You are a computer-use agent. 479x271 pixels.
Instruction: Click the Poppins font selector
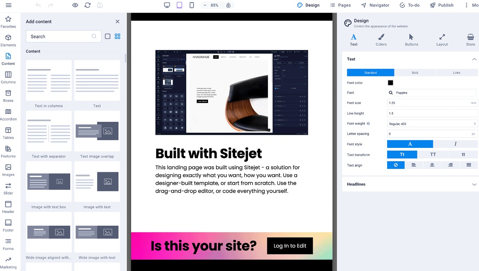click(x=435, y=93)
